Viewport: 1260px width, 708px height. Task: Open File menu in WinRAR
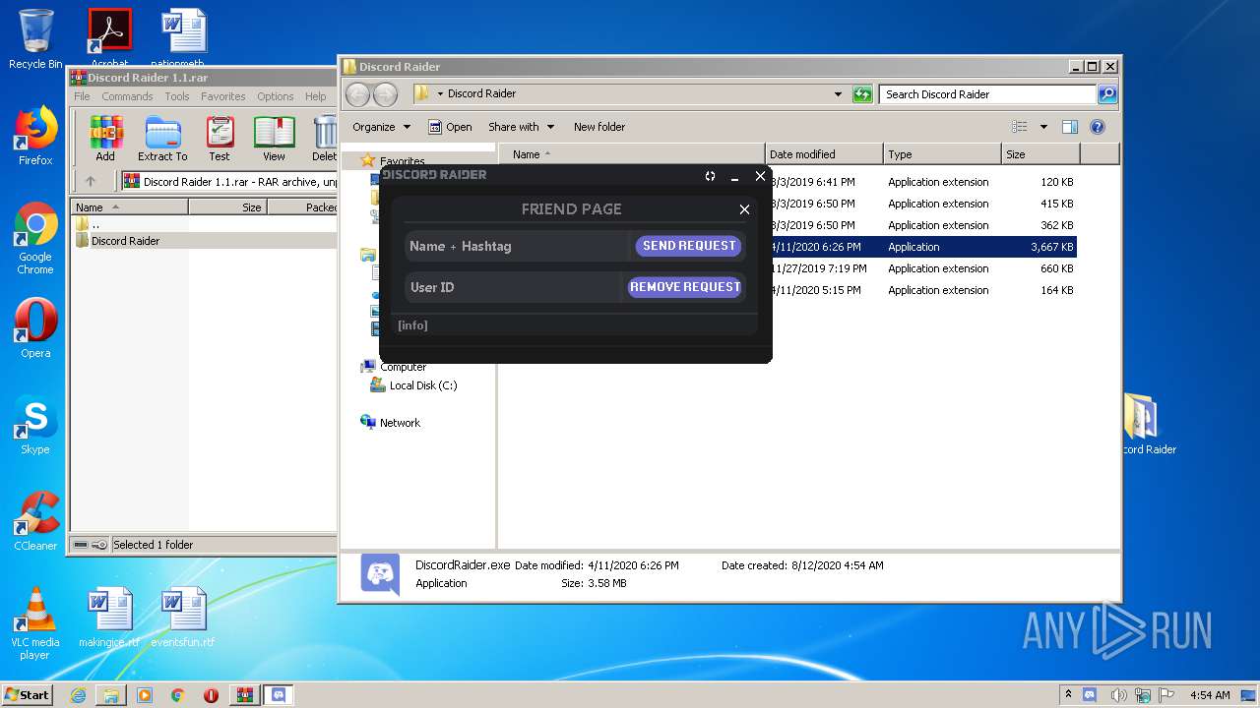pos(82,96)
